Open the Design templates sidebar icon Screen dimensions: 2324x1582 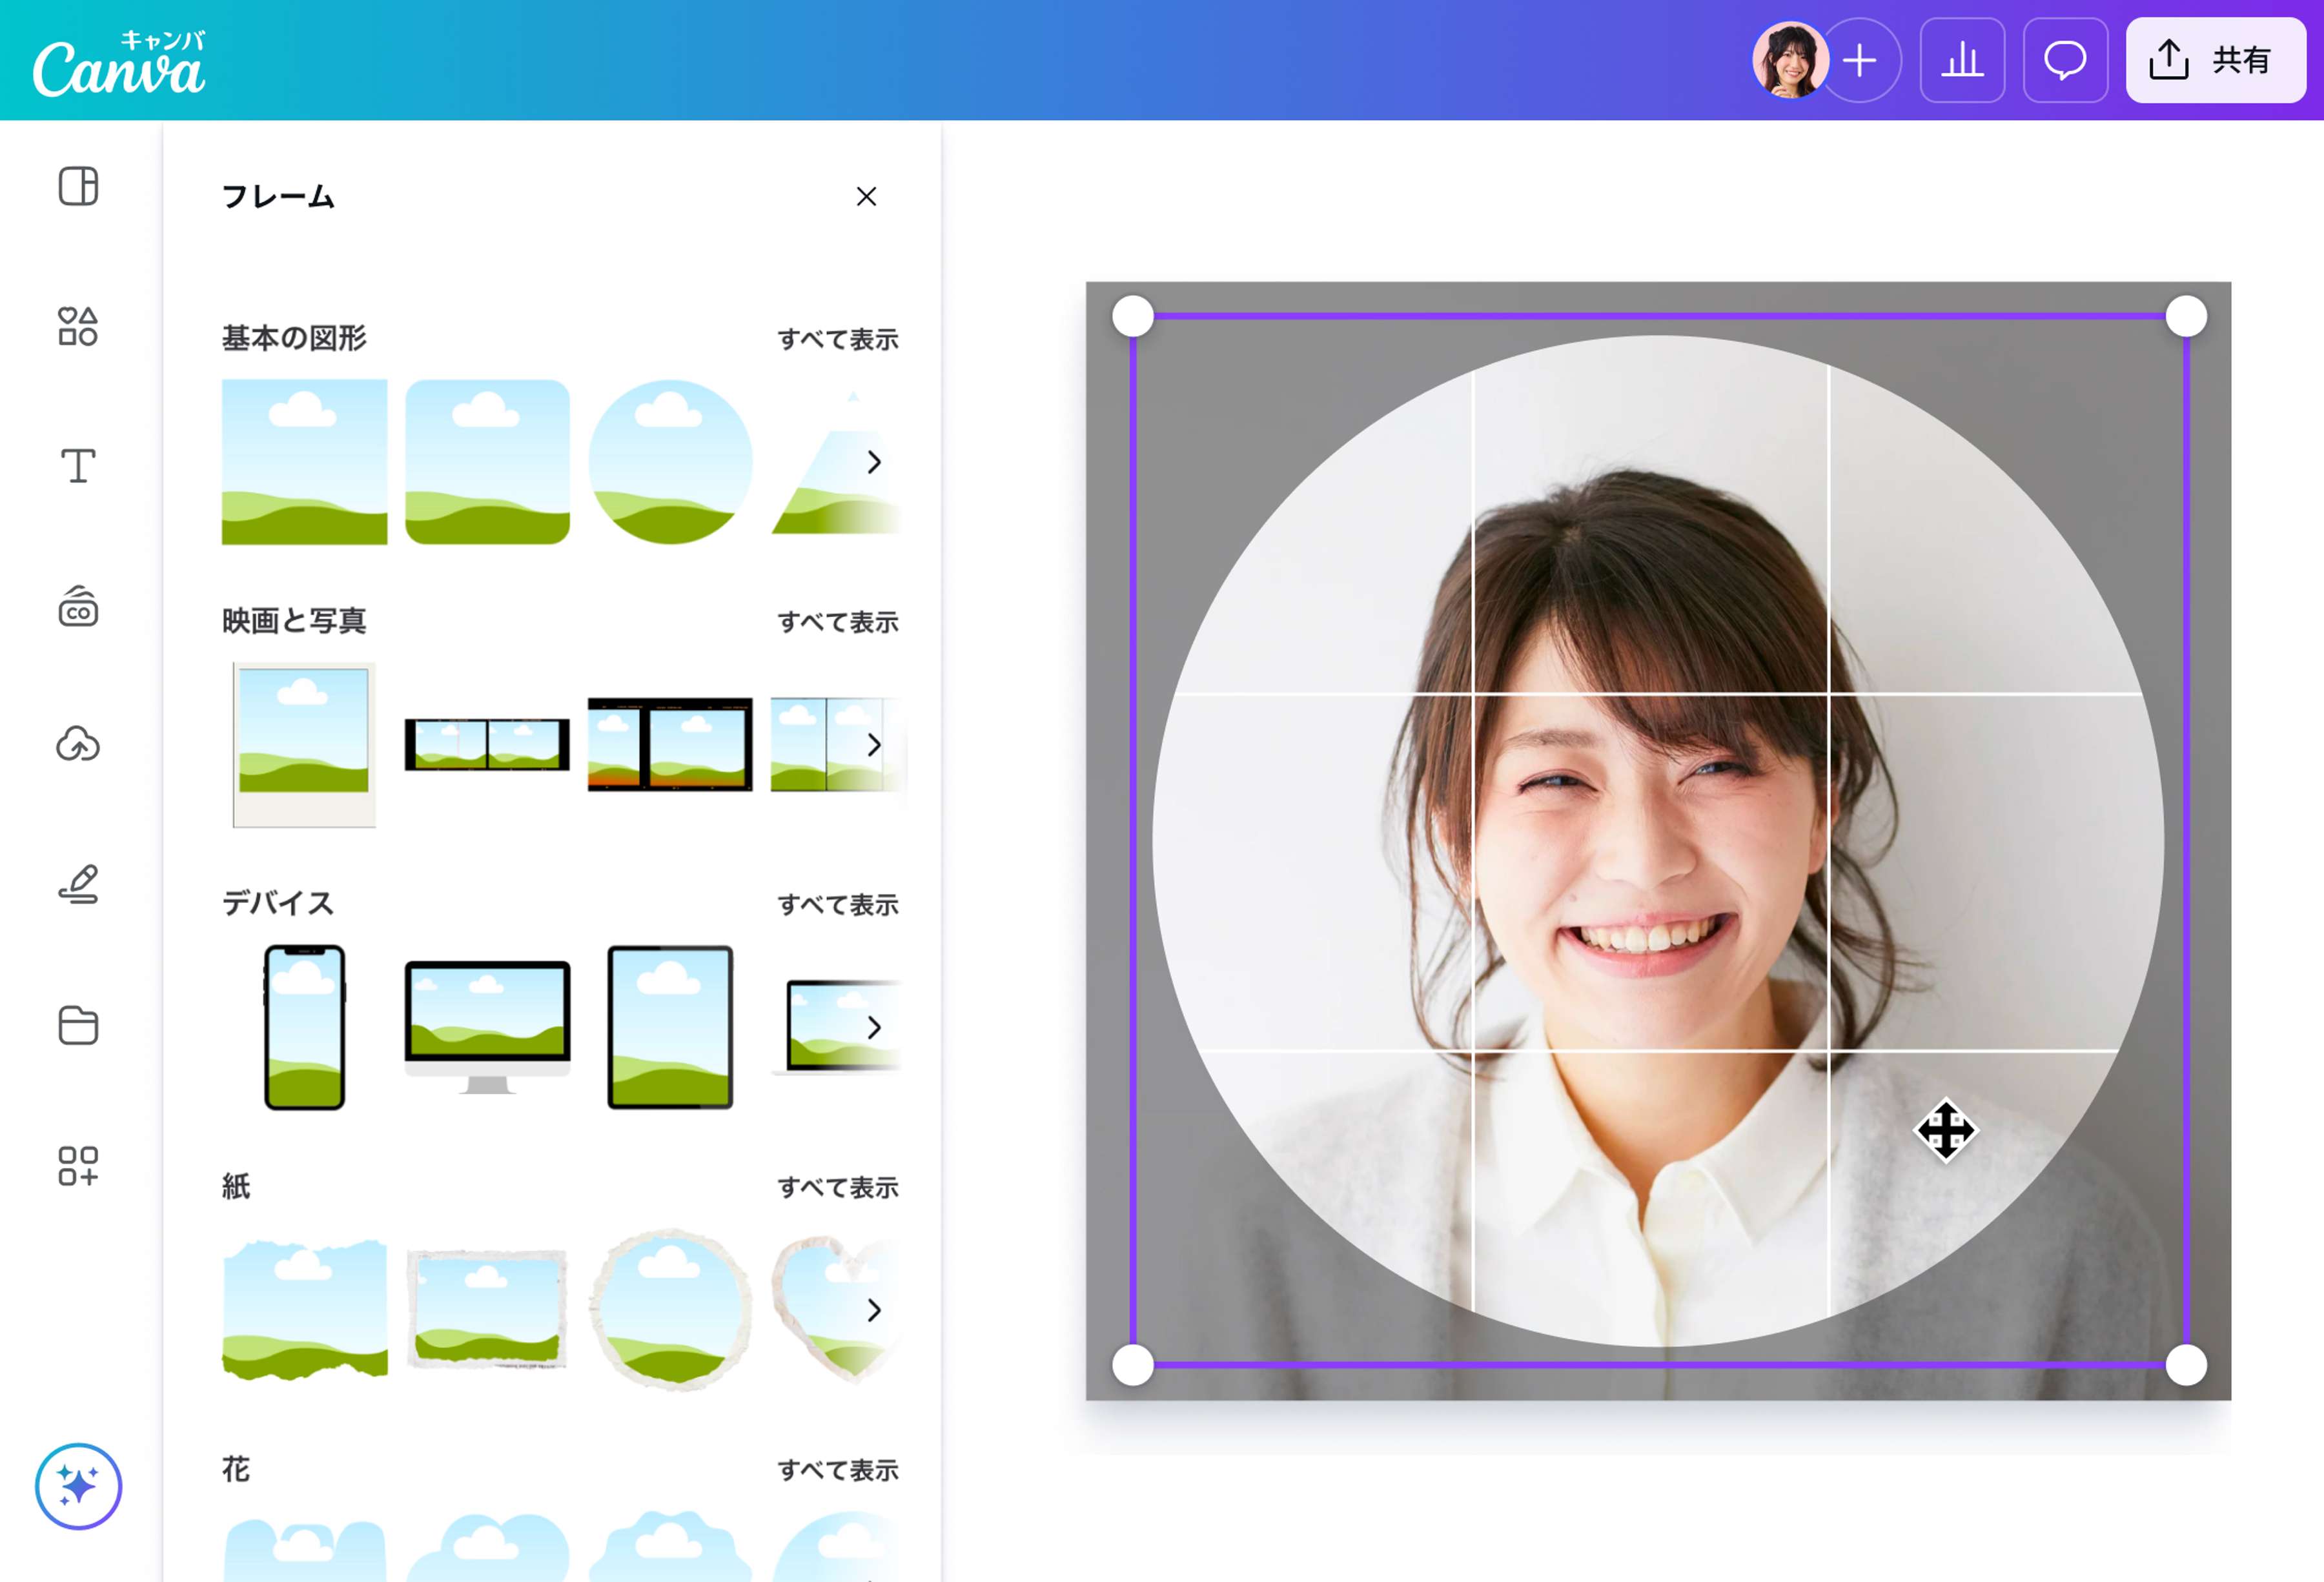tap(78, 186)
